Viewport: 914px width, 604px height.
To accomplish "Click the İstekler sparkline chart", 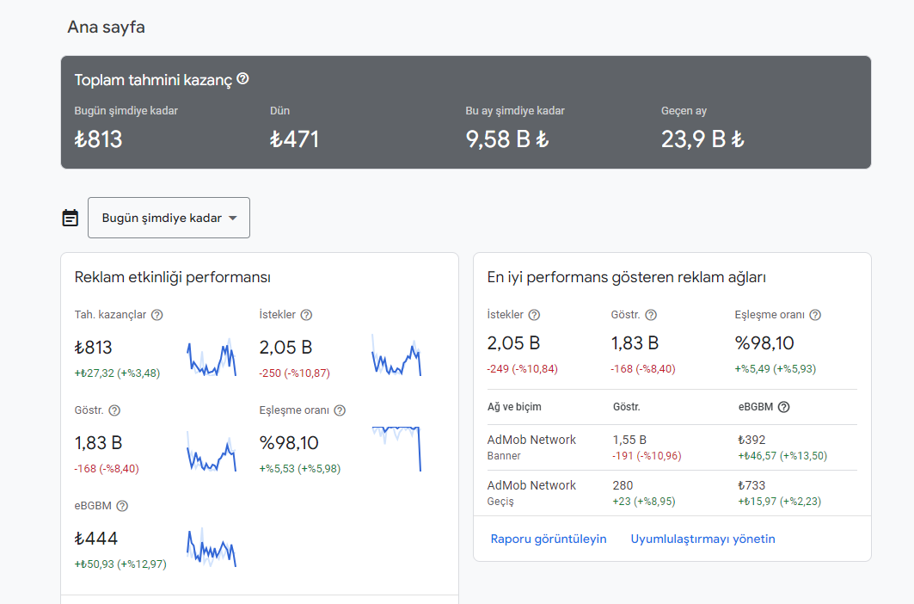I will (x=396, y=355).
